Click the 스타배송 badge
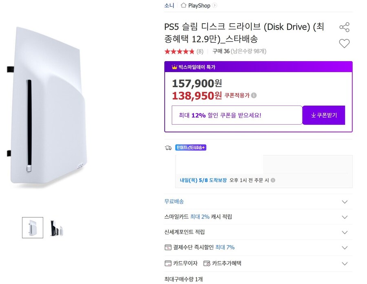Screen dimensions: 367x284 (x=190, y=148)
